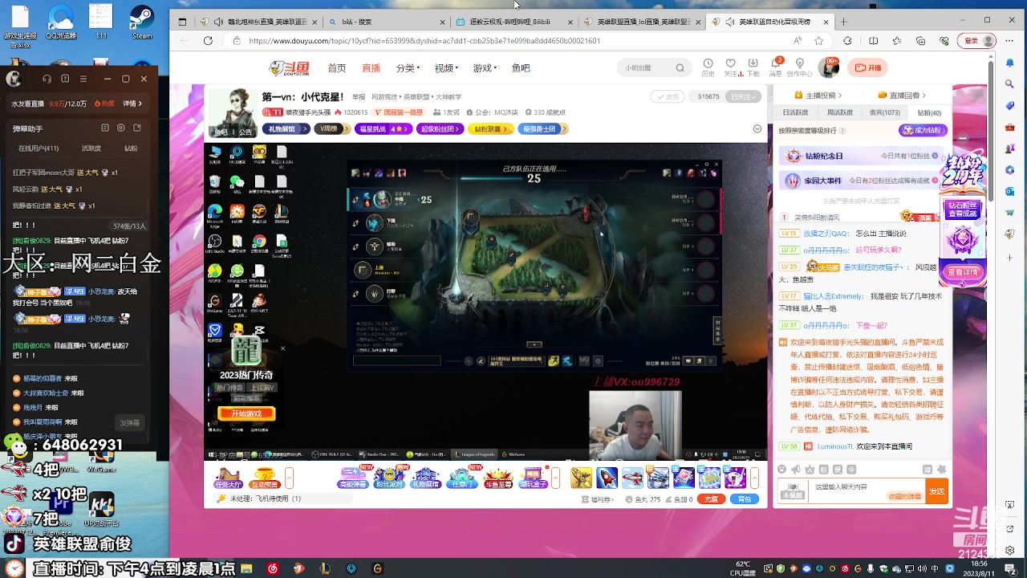Open the 任务大厅 icon
The image size is (1027, 578).
228,478
